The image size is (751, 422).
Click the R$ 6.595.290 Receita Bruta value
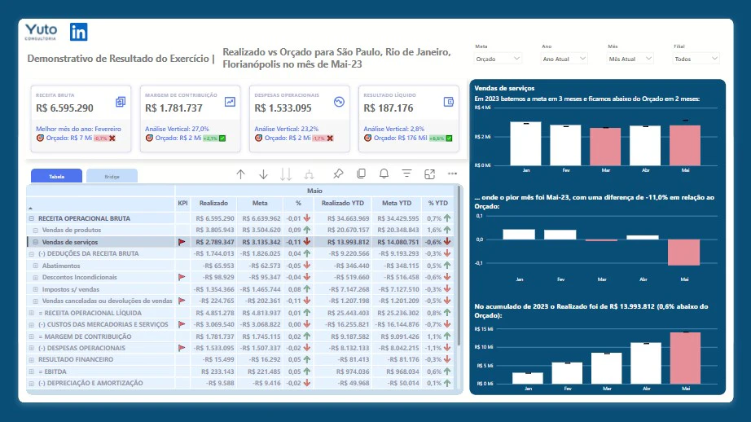(64, 108)
